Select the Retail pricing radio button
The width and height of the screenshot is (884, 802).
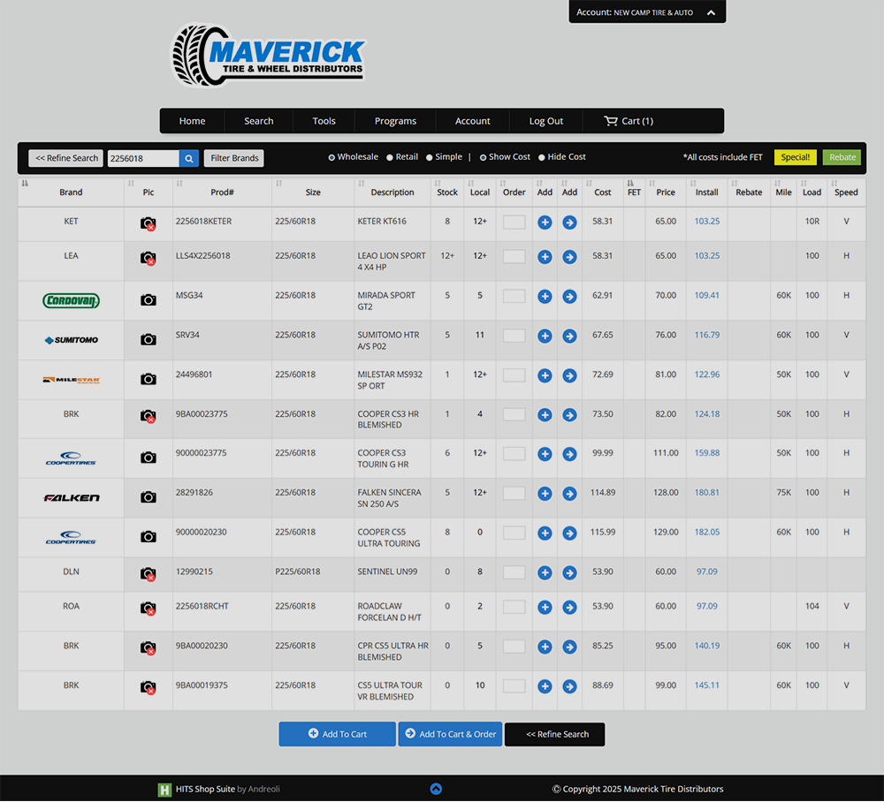click(x=388, y=157)
